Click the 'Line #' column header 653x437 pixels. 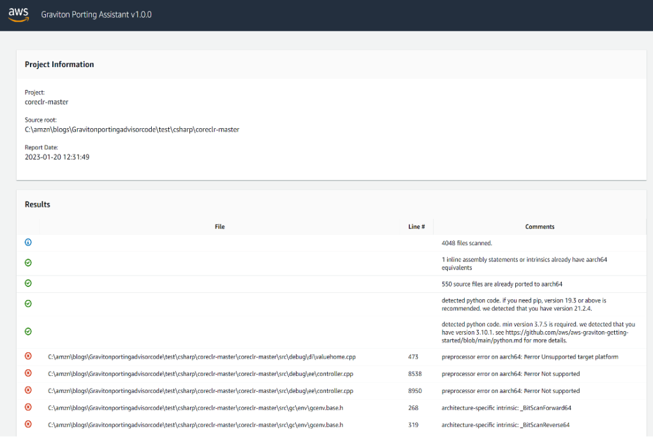point(416,226)
